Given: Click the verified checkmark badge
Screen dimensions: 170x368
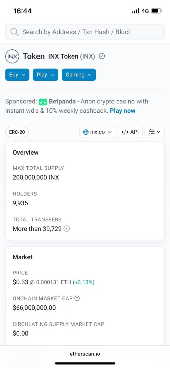Looking at the screenshot, I should (102, 56).
